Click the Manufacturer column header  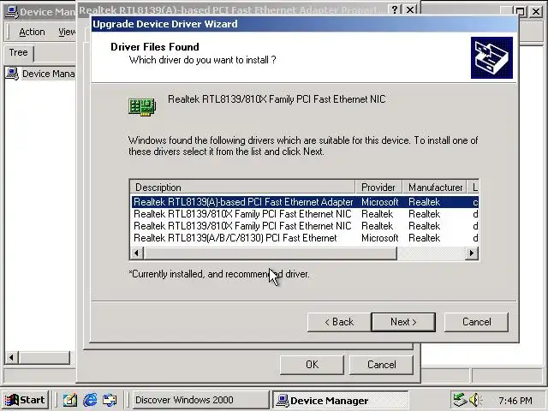pyautogui.click(x=435, y=188)
